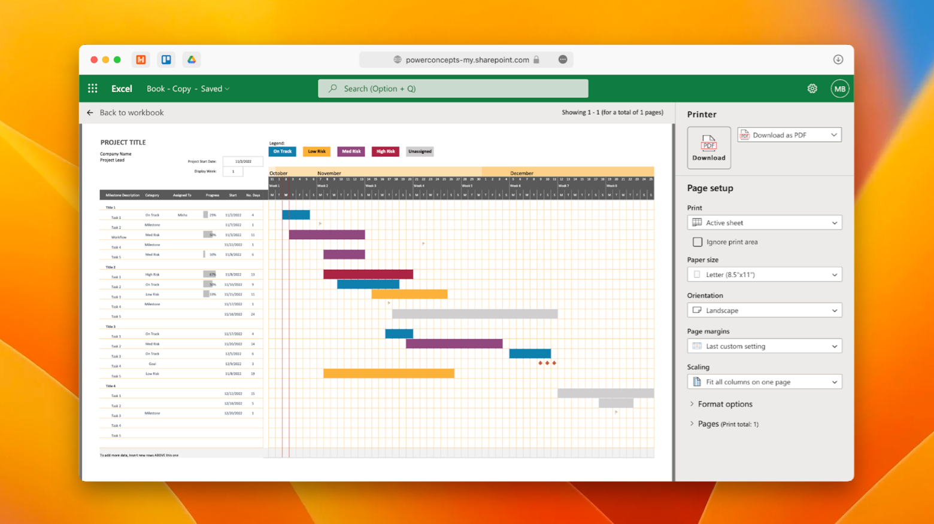
Task: Open the app launcher grid icon
Action: (x=93, y=88)
